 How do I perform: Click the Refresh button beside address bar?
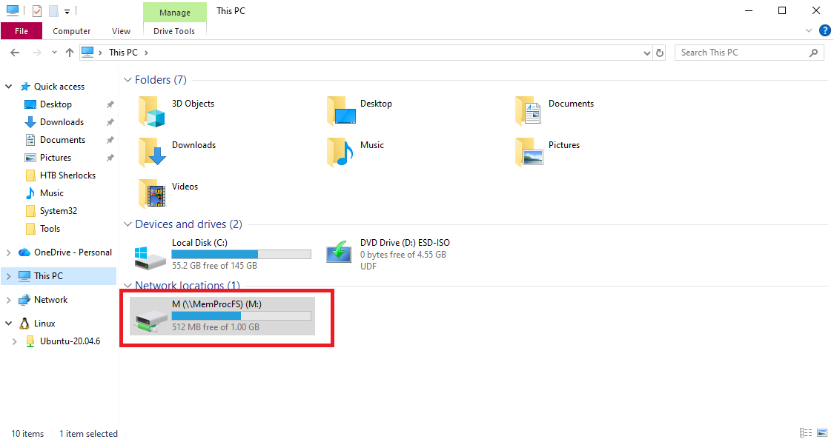[x=660, y=53]
